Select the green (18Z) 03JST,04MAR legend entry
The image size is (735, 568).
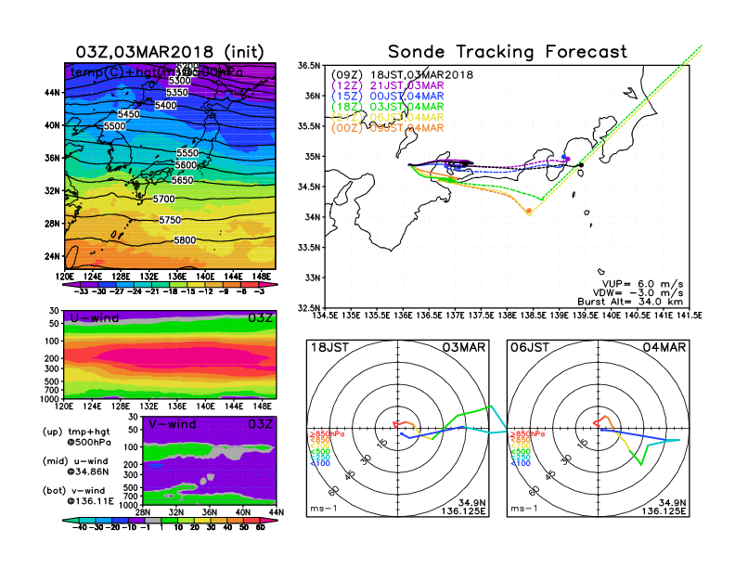pyautogui.click(x=389, y=107)
